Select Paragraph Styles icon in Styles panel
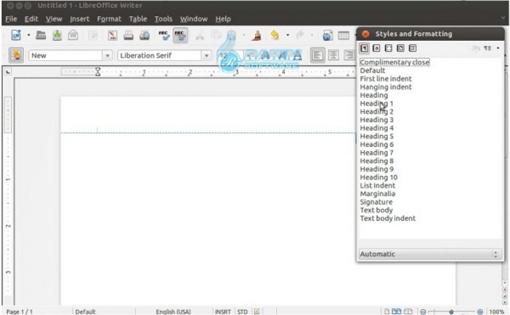Image resolution: width=510 pixels, height=315 pixels. point(364,48)
